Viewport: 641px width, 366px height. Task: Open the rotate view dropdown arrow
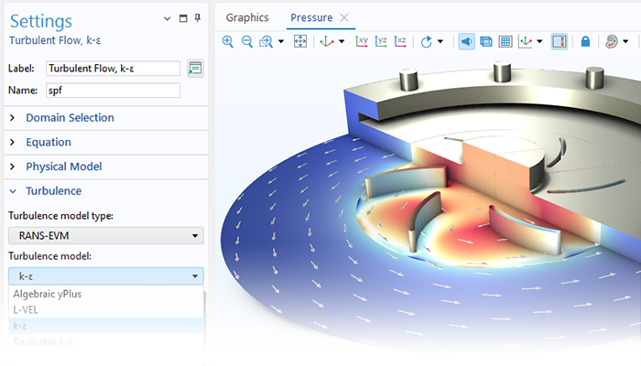[x=440, y=41]
